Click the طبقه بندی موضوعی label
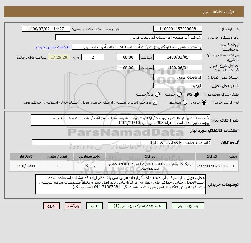The width and height of the screenshot is (251, 243). (x=221, y=94)
